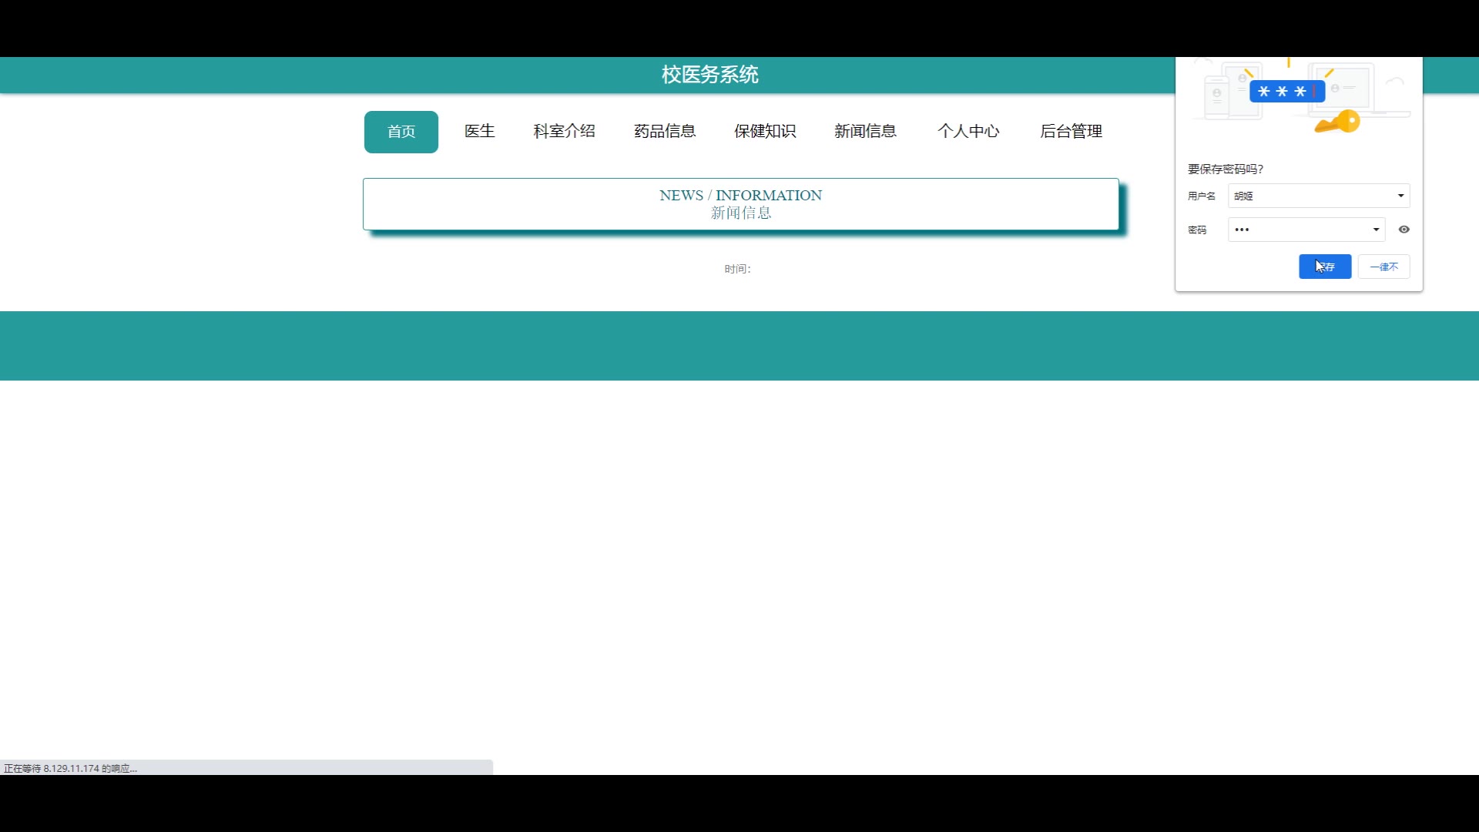1479x832 pixels.
Task: Open the 科室介绍 navigation item
Action: click(564, 132)
